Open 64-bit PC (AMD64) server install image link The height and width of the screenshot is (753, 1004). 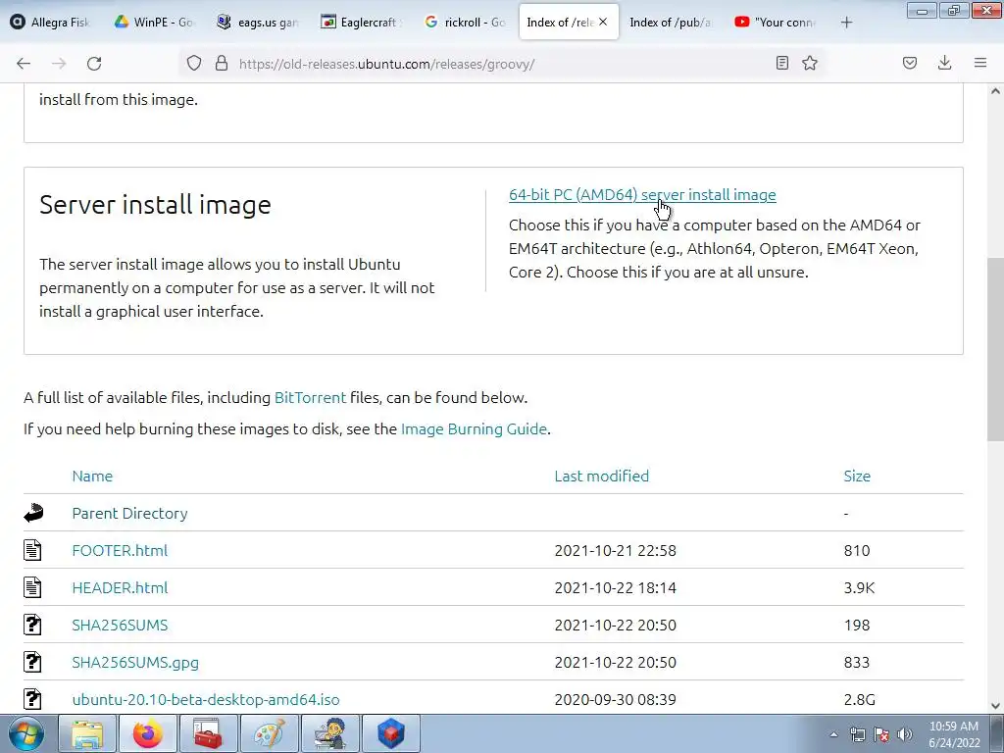click(642, 195)
